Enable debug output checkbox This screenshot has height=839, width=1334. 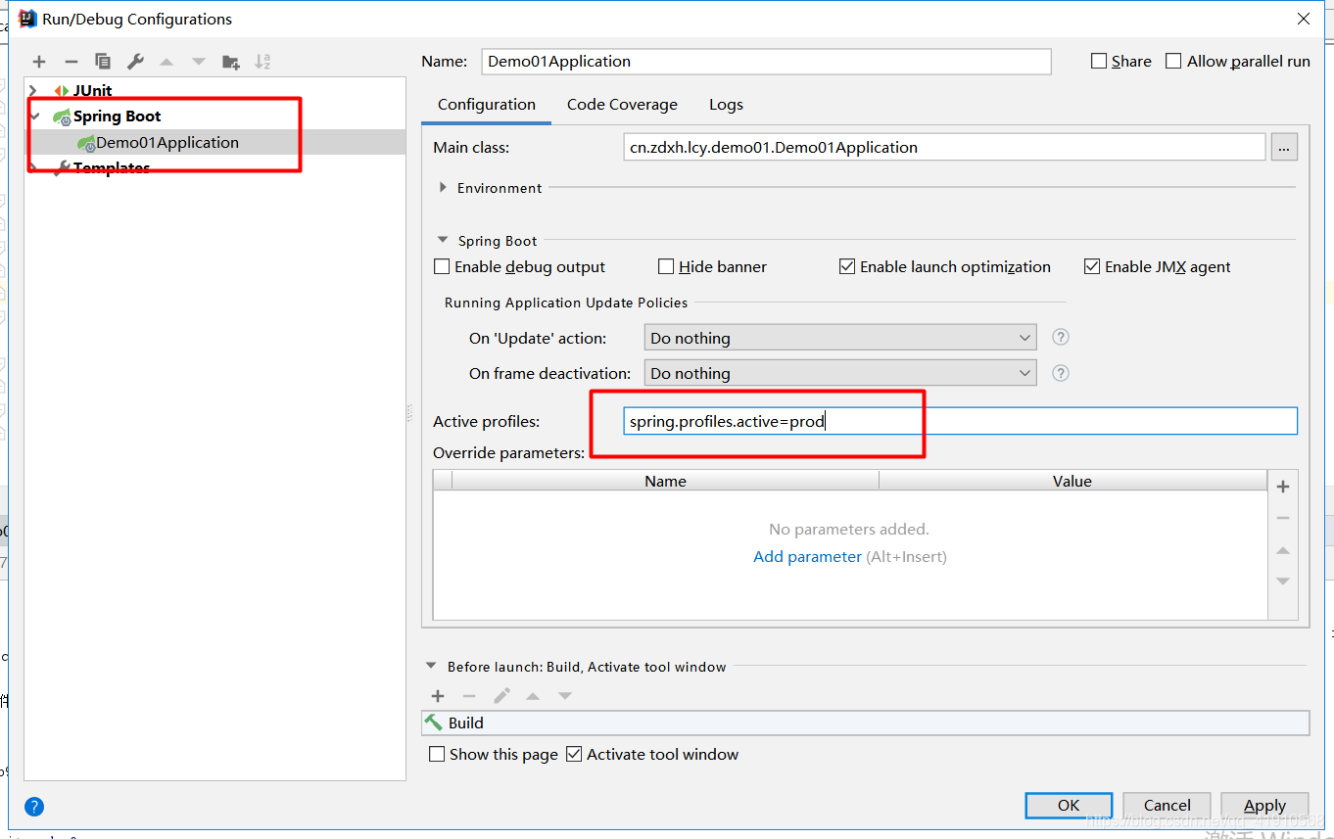(442, 266)
